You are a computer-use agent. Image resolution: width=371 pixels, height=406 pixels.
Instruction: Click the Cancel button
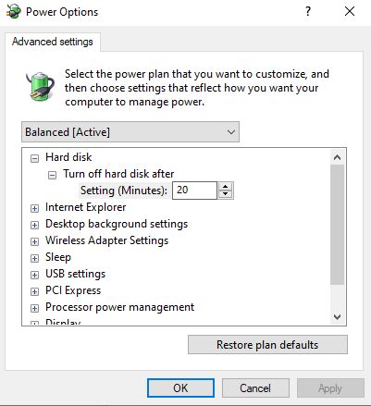coord(255,388)
